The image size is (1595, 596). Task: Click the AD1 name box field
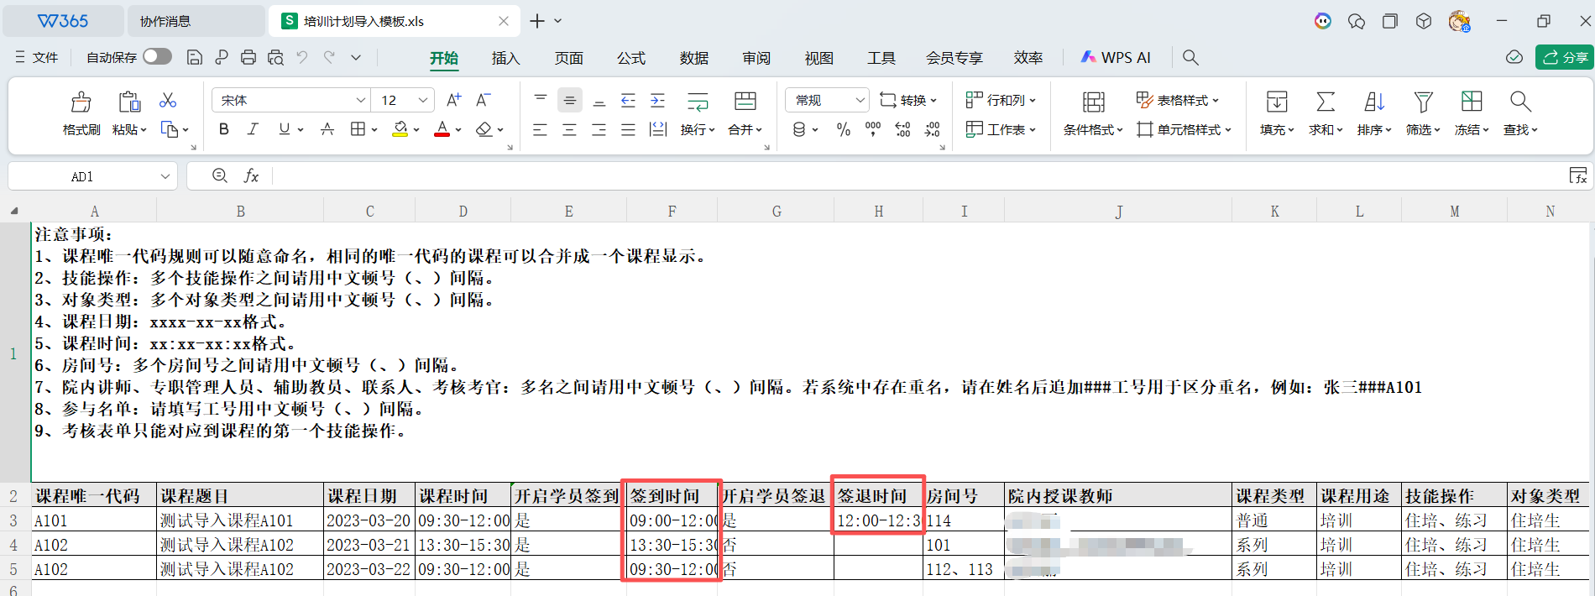click(82, 176)
